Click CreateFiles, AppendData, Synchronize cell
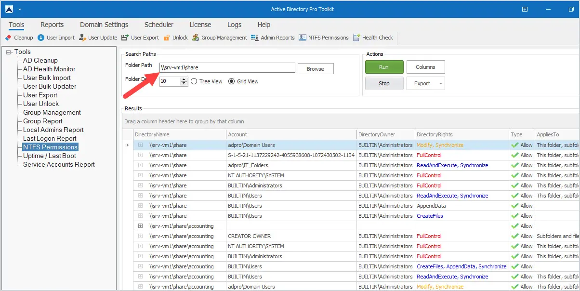The width and height of the screenshot is (580, 291). pos(462,266)
